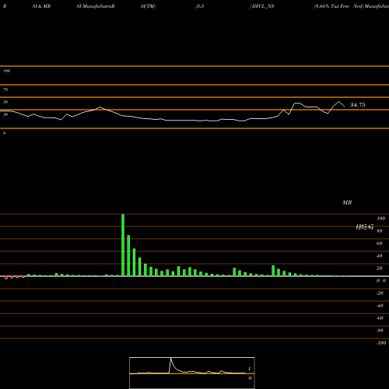Click the RSI axis label 50
Image resolution: width=389 pixels, height=389 pixels.
5,102
